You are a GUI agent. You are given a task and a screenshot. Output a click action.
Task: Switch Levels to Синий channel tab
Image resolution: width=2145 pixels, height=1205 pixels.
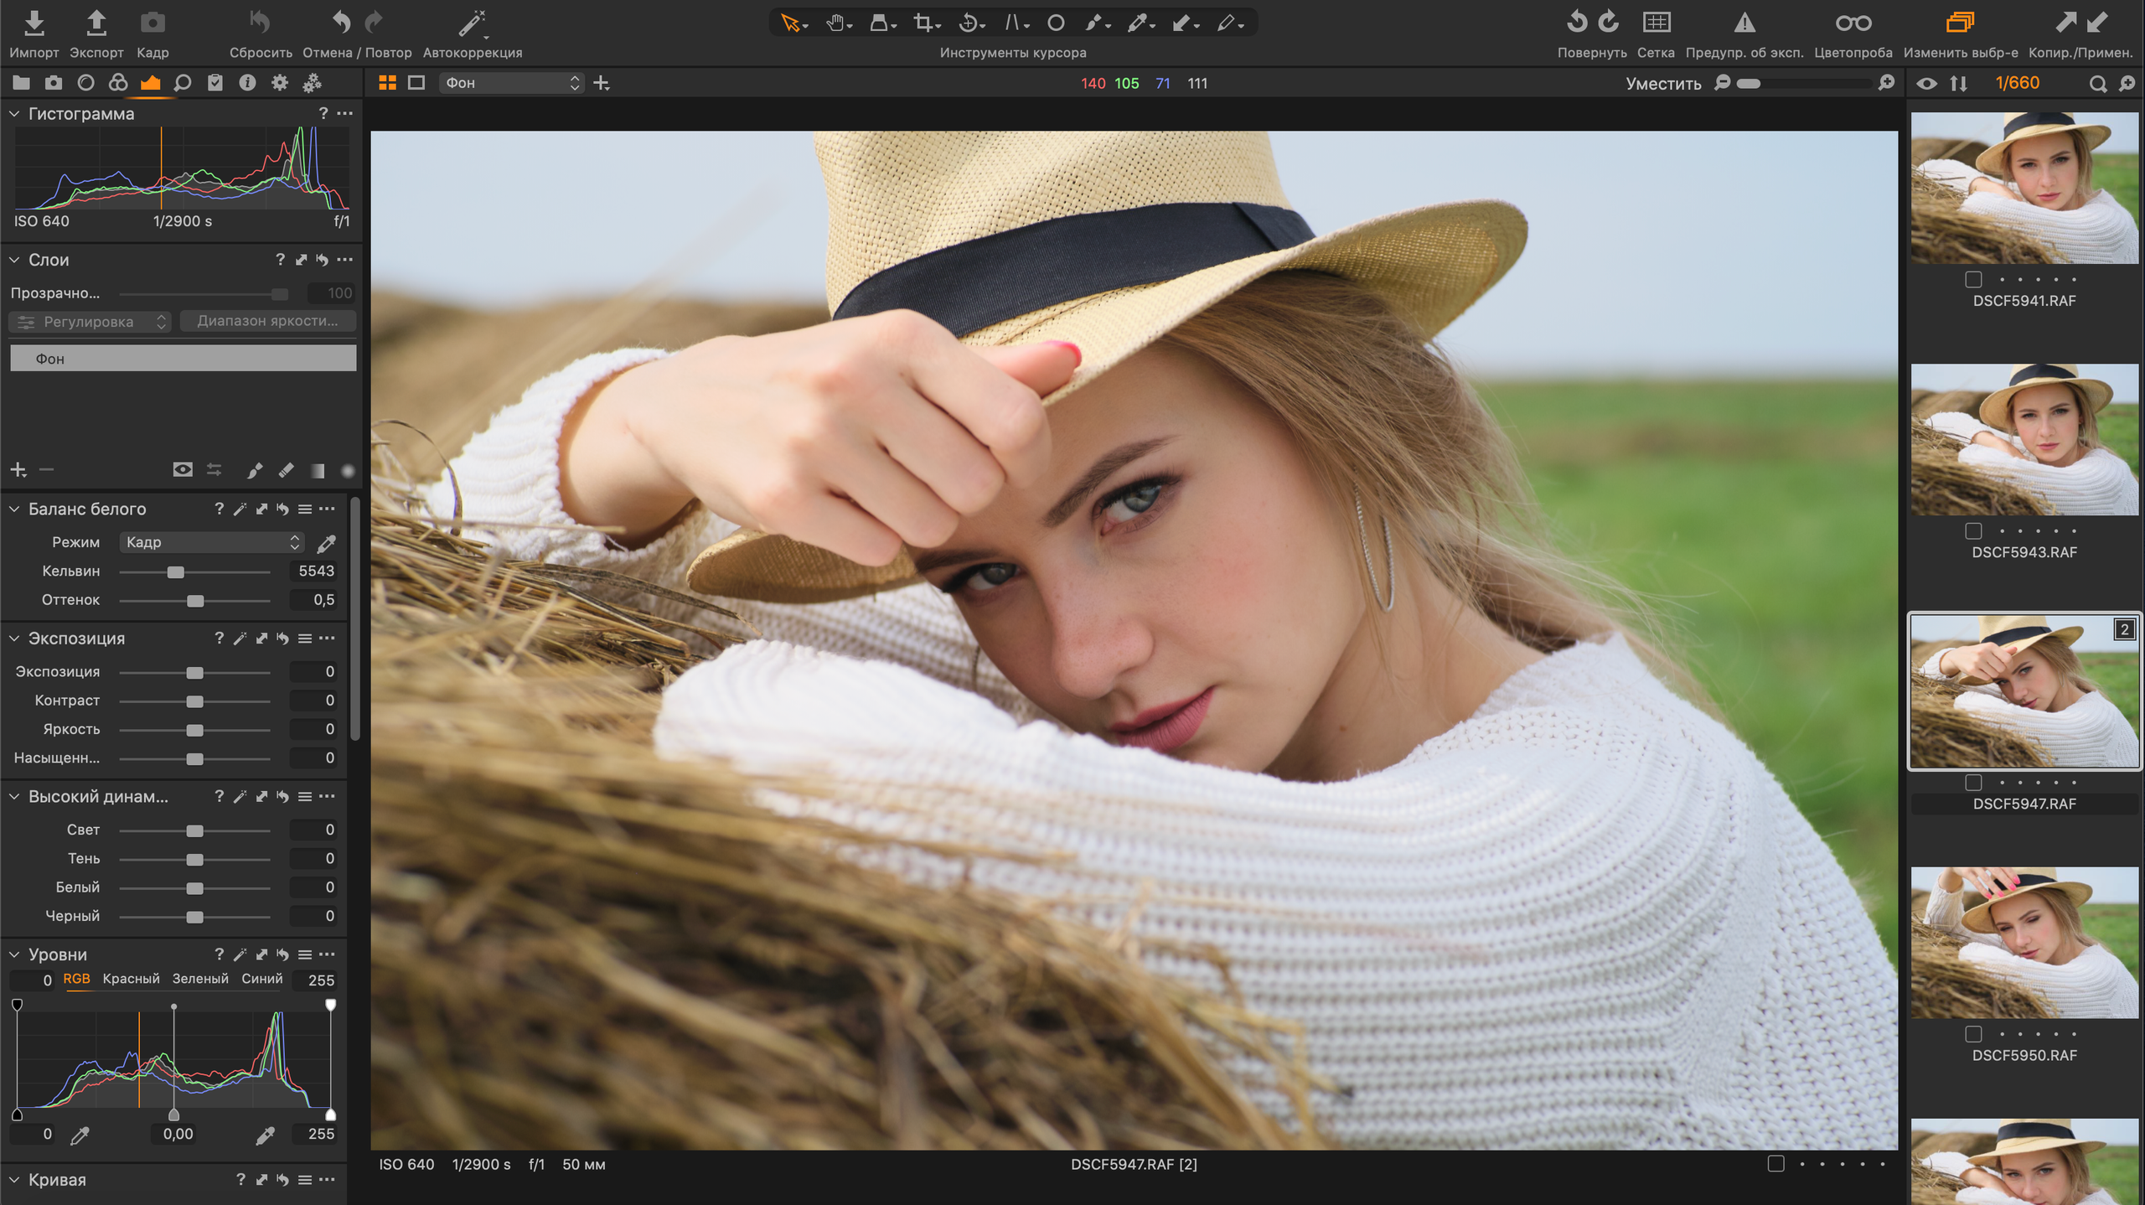click(262, 979)
